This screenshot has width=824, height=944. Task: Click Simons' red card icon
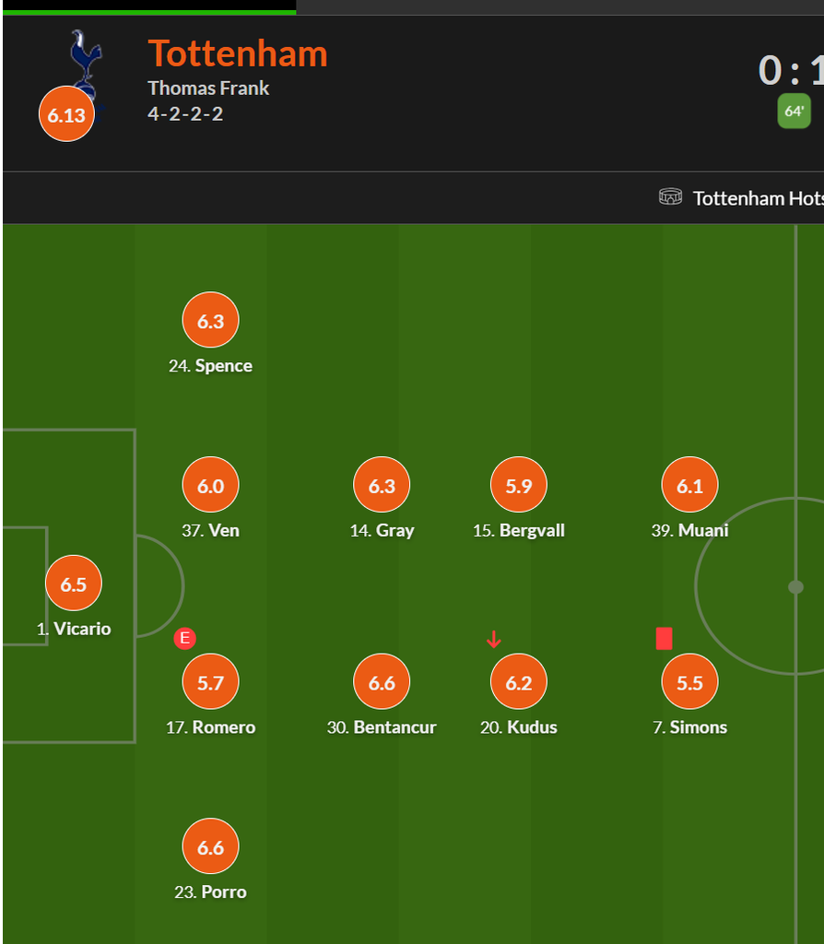[664, 638]
